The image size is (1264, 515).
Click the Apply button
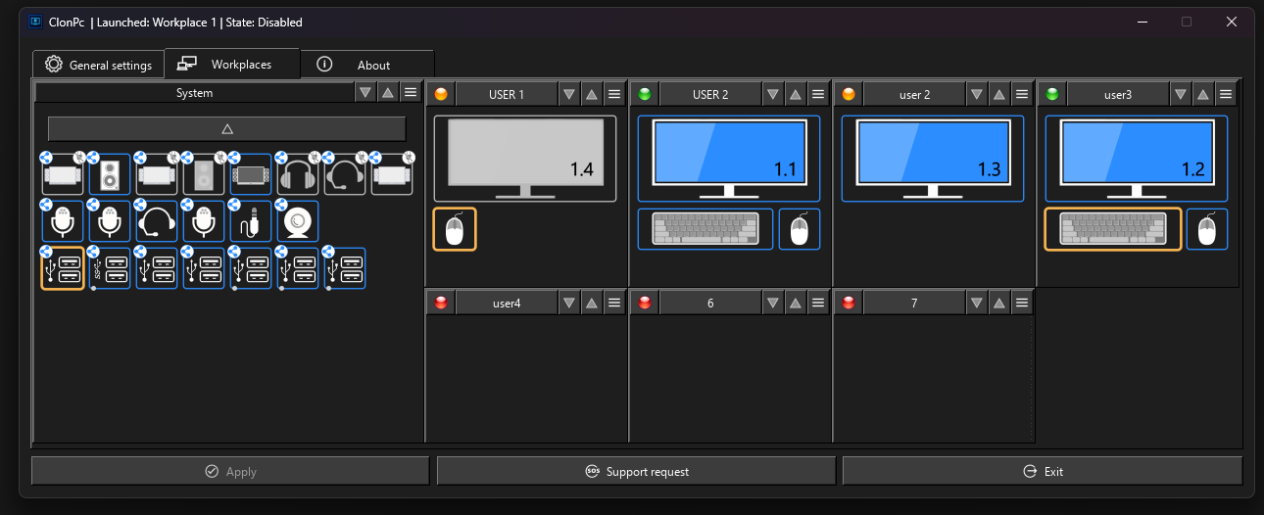point(230,471)
